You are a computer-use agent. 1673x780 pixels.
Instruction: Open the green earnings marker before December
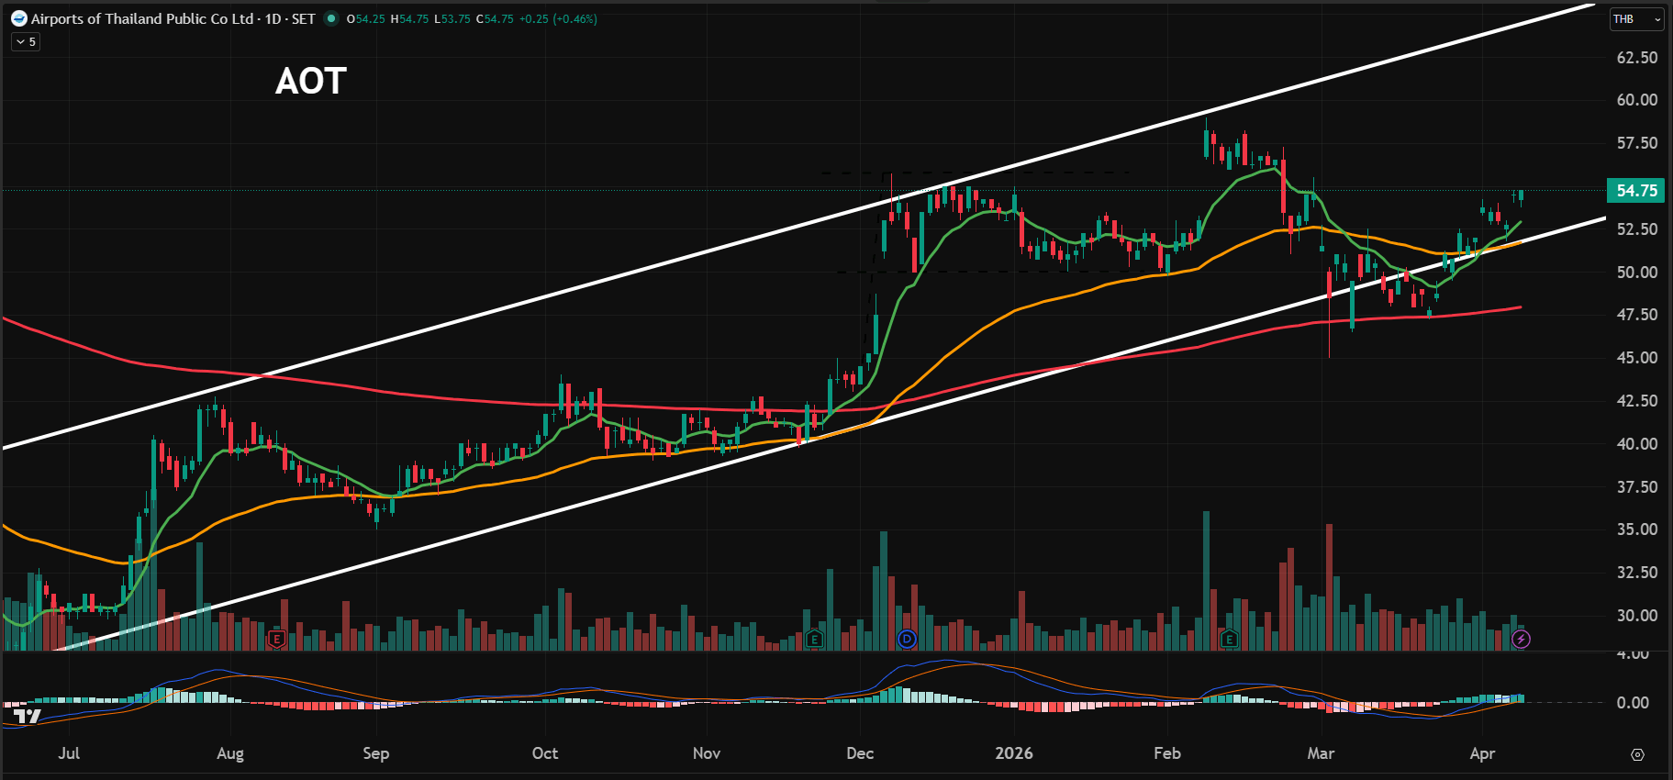(813, 639)
